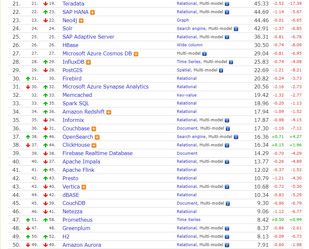The width and height of the screenshot is (309, 249).
Task: Follow the Neo4j link
Action: coord(70,20)
